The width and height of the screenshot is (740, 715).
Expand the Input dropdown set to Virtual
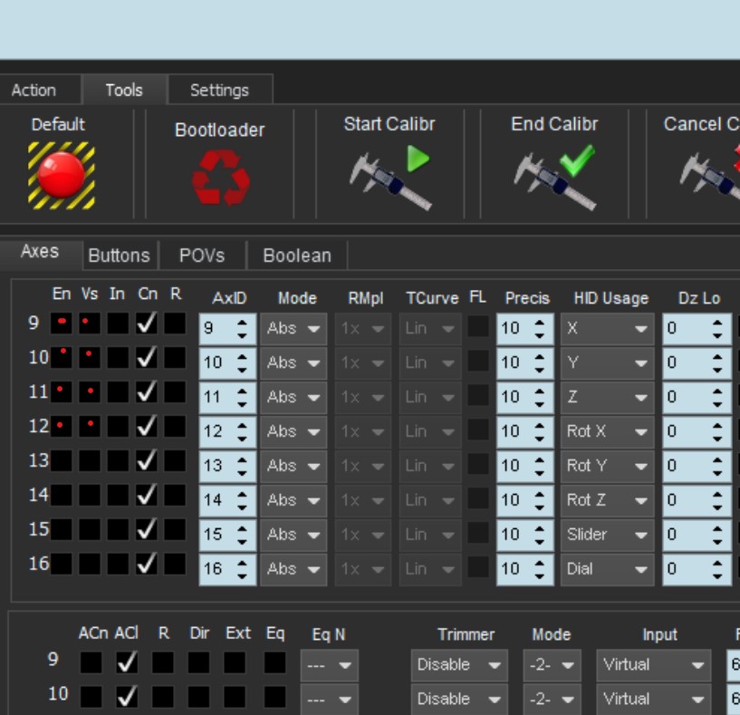click(x=652, y=664)
